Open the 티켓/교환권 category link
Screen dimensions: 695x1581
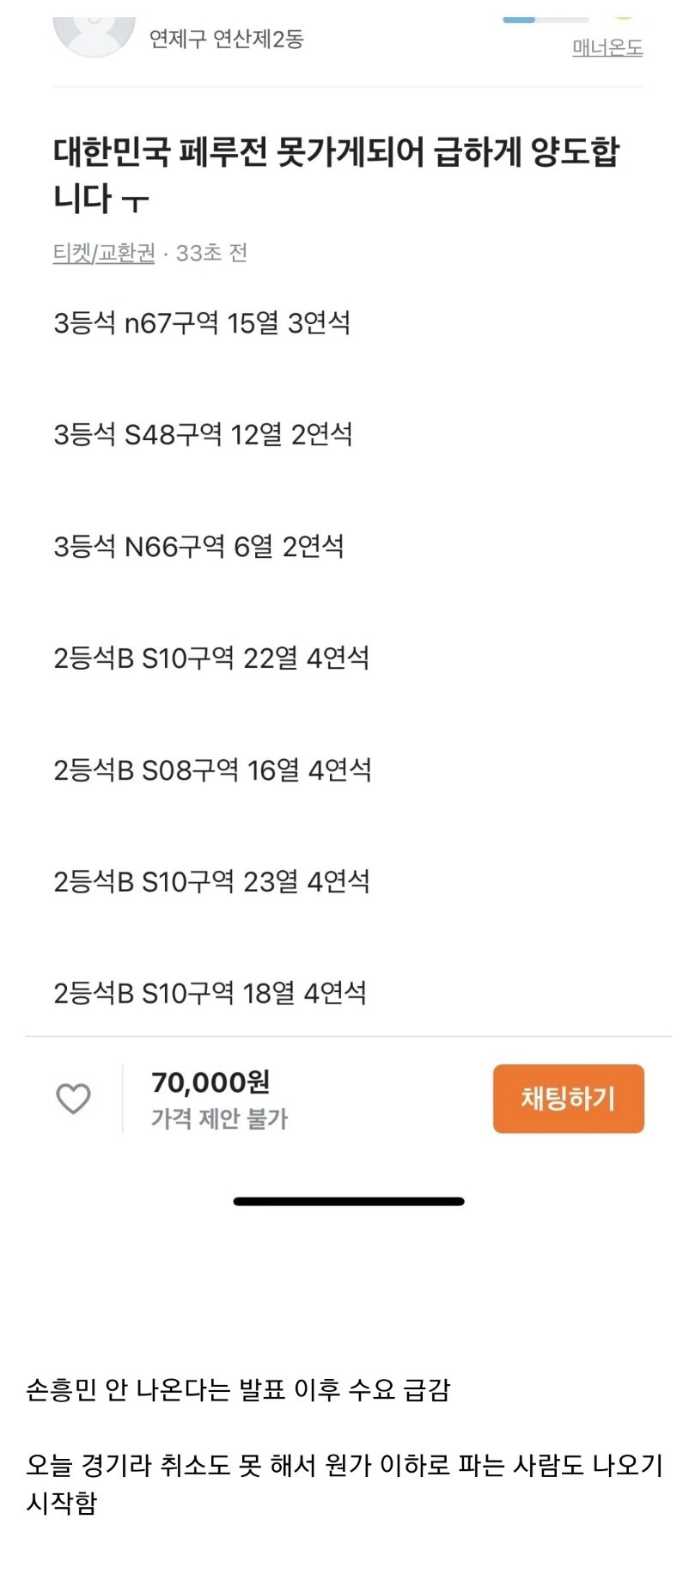104,253
